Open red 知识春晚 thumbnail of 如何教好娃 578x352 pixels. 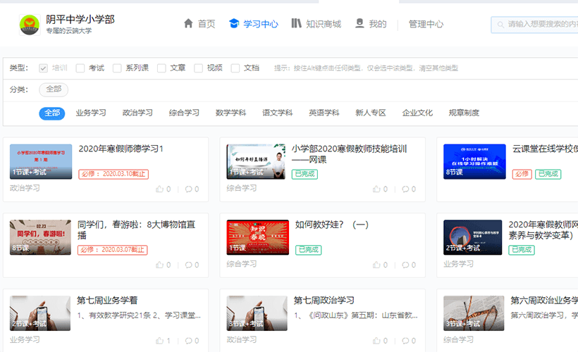click(258, 237)
